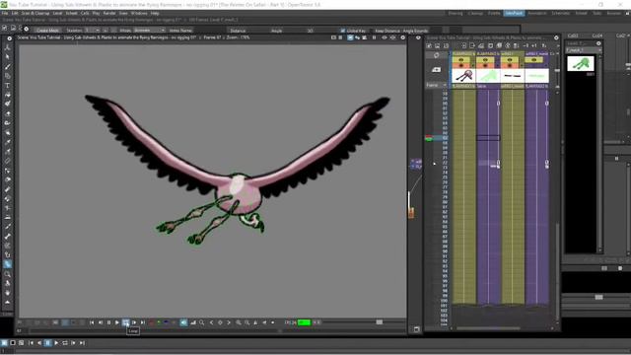
Task: Select the highlighted Plastic tool in the toolbox
Action: tap(7, 264)
